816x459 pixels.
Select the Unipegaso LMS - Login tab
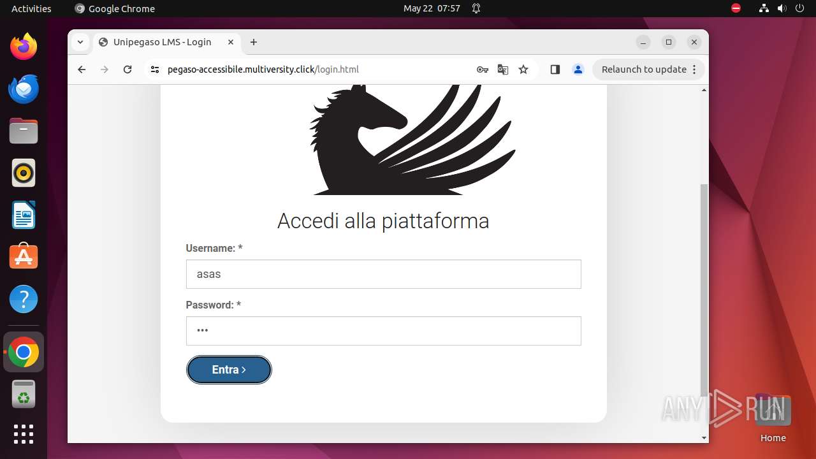[167, 42]
